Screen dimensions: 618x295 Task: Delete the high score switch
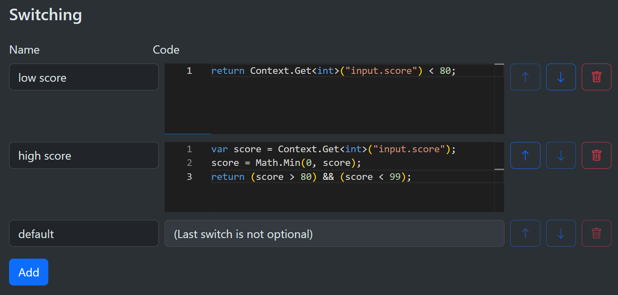click(596, 156)
